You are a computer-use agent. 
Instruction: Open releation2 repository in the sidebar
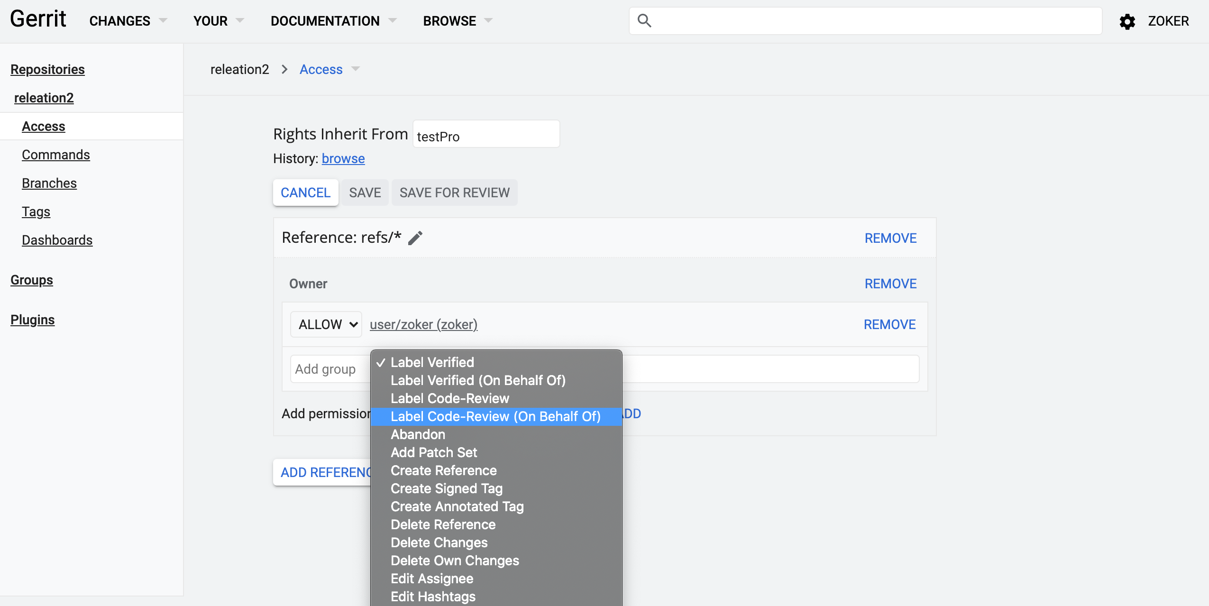tap(44, 98)
